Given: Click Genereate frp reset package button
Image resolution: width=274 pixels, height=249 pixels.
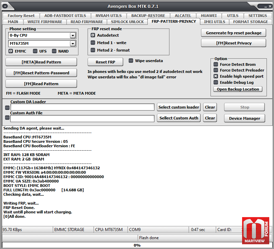Looking at the screenshot, I should pos(234,33).
